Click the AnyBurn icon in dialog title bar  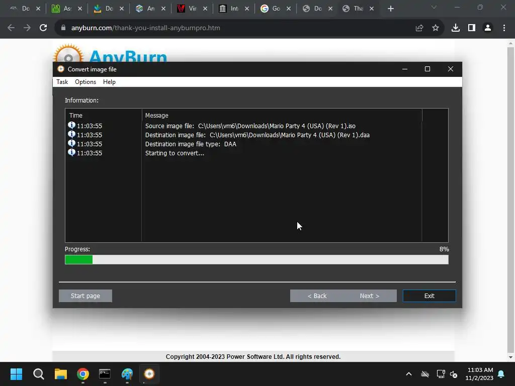tap(61, 69)
